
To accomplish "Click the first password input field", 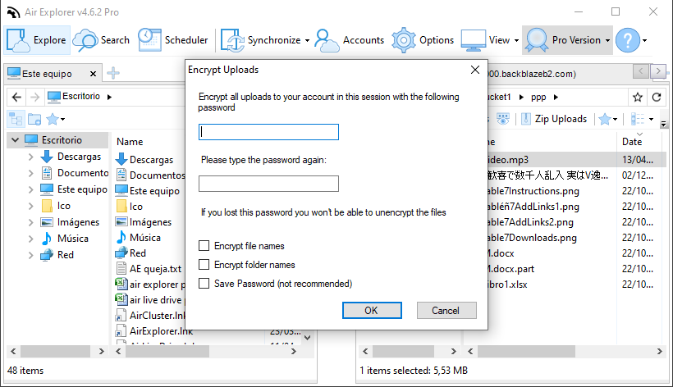I will point(268,132).
